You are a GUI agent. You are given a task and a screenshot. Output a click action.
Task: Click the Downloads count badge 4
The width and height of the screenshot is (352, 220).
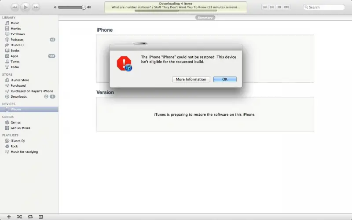click(52, 96)
